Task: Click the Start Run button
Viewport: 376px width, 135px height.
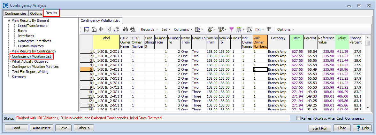Action: 320,128
